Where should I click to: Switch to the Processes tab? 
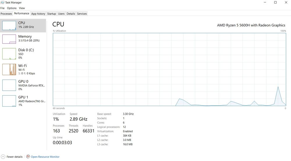click(6, 14)
